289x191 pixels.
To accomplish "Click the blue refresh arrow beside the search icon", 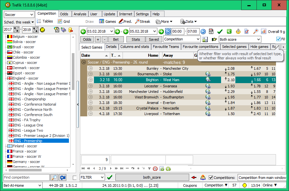I will pos(63,178).
